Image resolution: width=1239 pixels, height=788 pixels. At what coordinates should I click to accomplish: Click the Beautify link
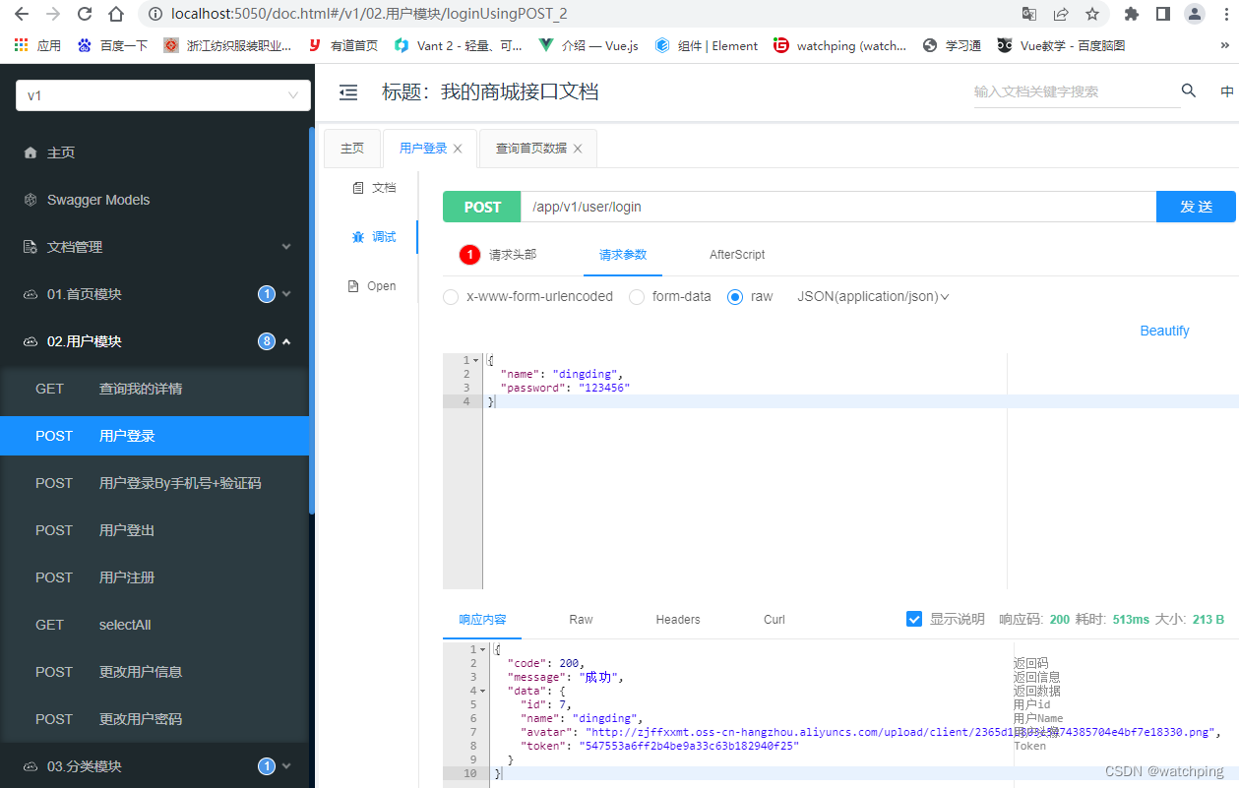point(1164,331)
